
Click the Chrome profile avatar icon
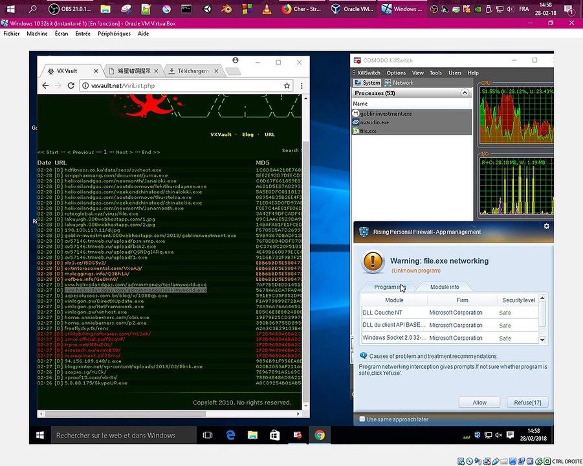point(235,60)
